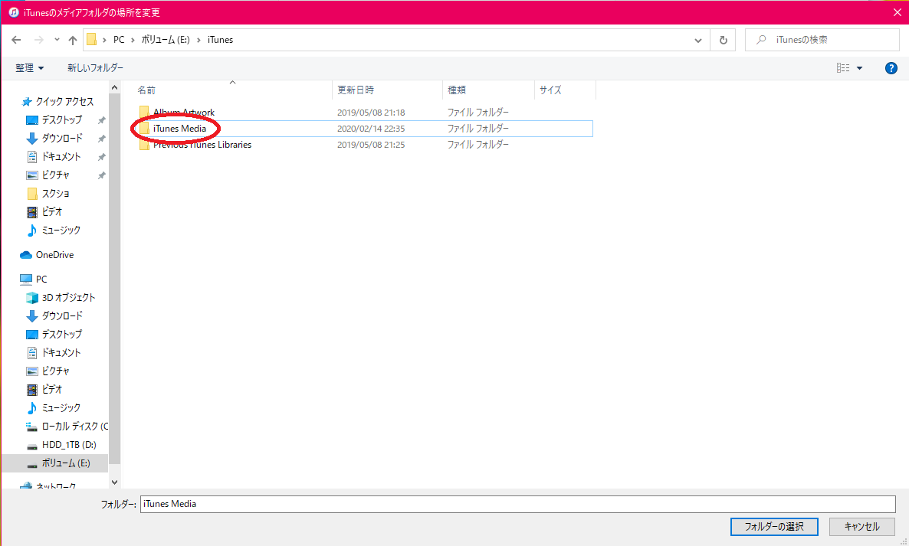Close the dialog window
909x546 pixels.
[x=897, y=12]
